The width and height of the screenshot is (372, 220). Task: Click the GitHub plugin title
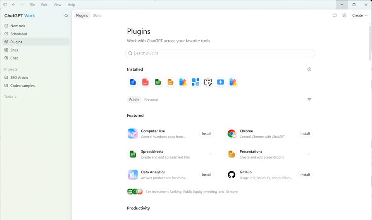[246, 172]
